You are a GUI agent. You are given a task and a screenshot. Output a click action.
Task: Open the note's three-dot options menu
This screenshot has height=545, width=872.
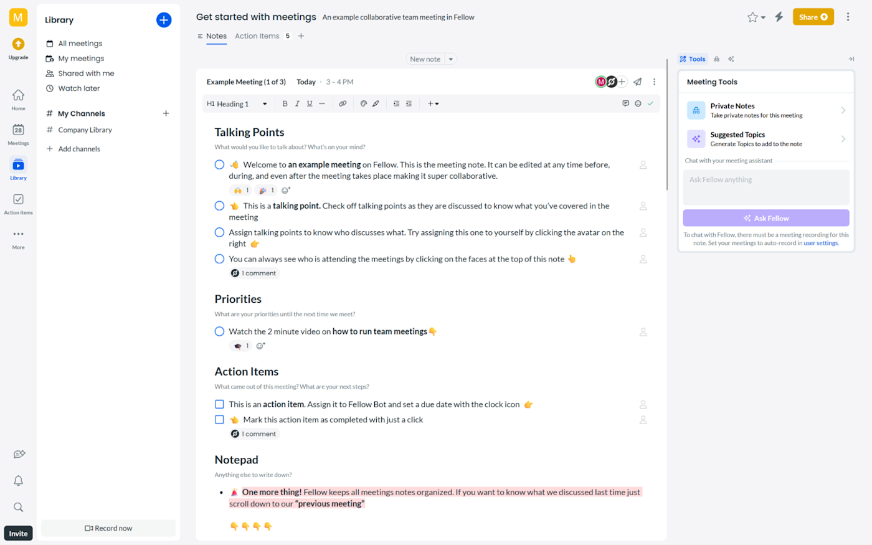pos(654,82)
